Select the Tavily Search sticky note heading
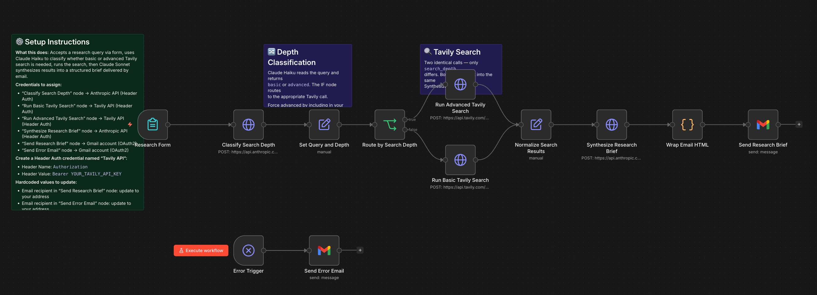817x295 pixels. click(457, 52)
